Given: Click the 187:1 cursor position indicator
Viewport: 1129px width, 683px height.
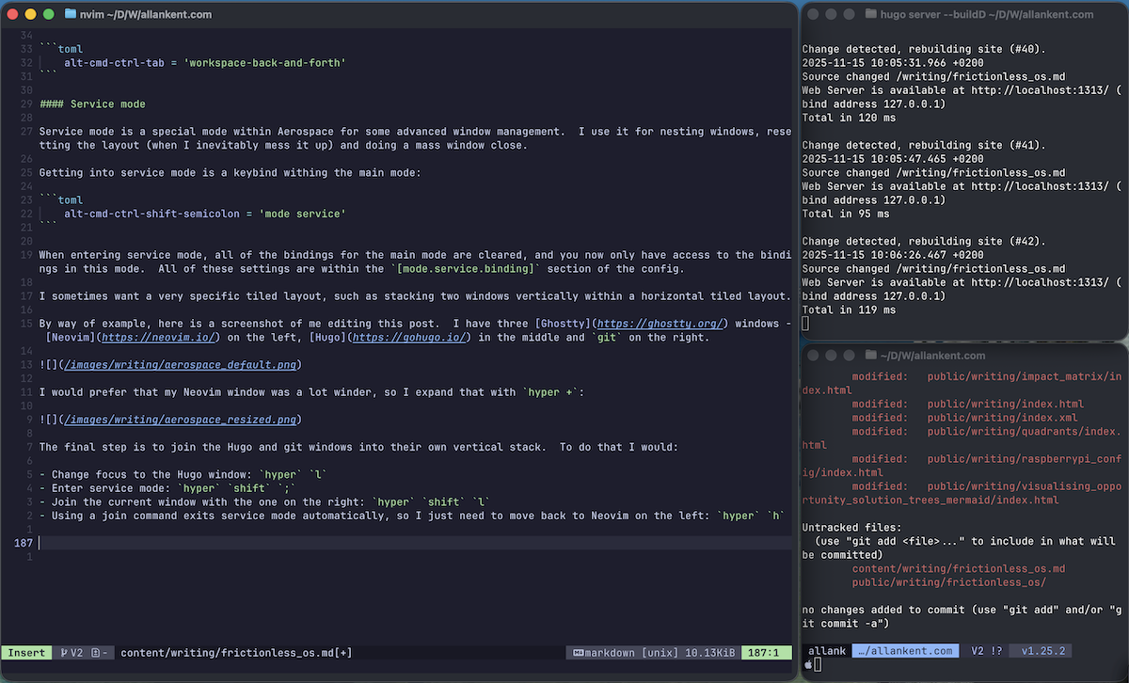Looking at the screenshot, I should point(763,652).
